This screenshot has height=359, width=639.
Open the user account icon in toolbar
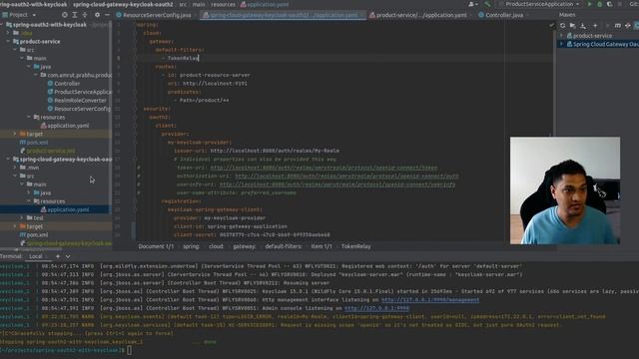(472, 4)
